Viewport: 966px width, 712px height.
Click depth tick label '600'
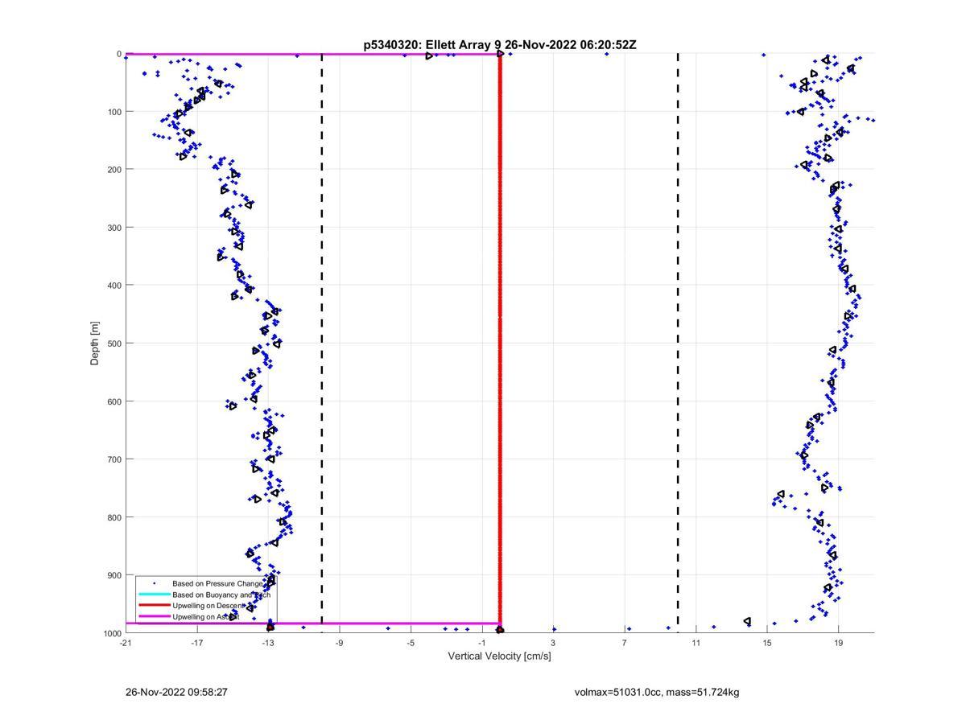114,401
